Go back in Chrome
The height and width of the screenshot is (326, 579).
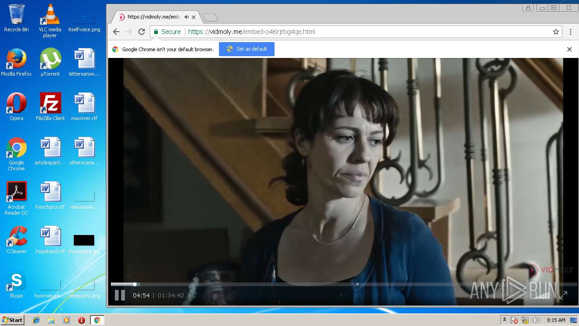[x=116, y=32]
